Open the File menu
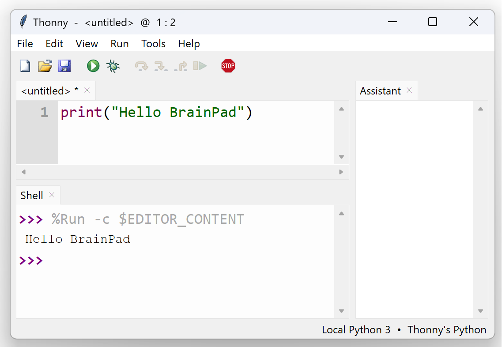This screenshot has width=502, height=347. [x=25, y=44]
